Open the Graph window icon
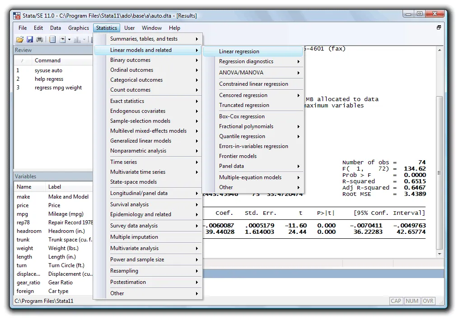Viewport: 459px width, 320px height. [x=78, y=39]
